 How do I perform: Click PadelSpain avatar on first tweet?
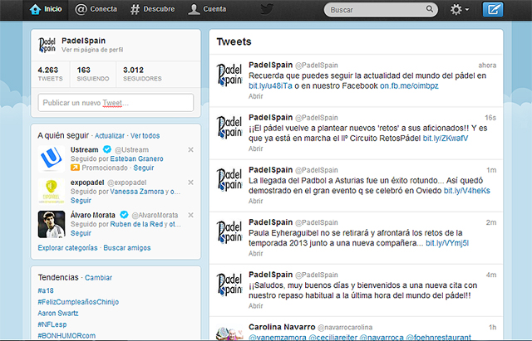229,75
